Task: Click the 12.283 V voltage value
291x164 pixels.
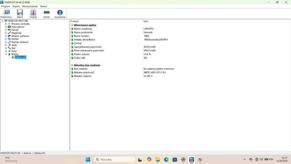Action: point(148,76)
